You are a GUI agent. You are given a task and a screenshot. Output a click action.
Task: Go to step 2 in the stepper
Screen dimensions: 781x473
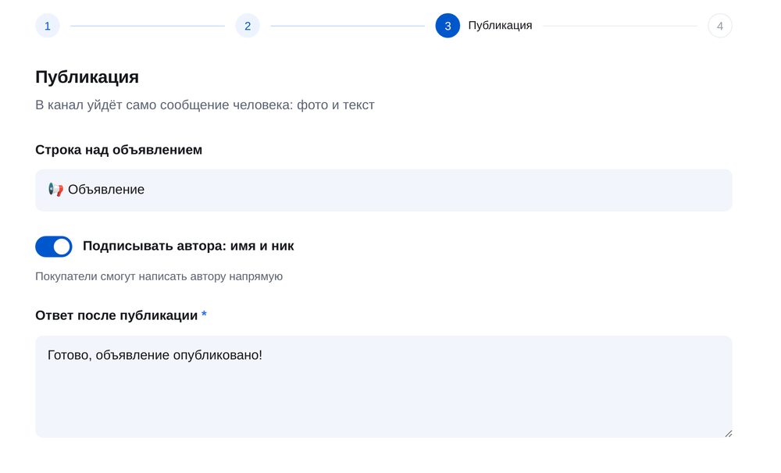[x=248, y=26]
